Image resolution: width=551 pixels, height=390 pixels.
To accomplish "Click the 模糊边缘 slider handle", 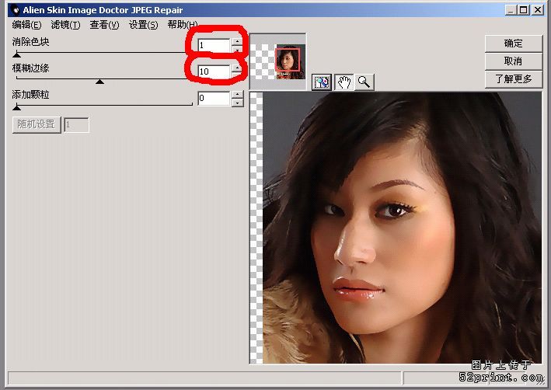I will (99, 81).
